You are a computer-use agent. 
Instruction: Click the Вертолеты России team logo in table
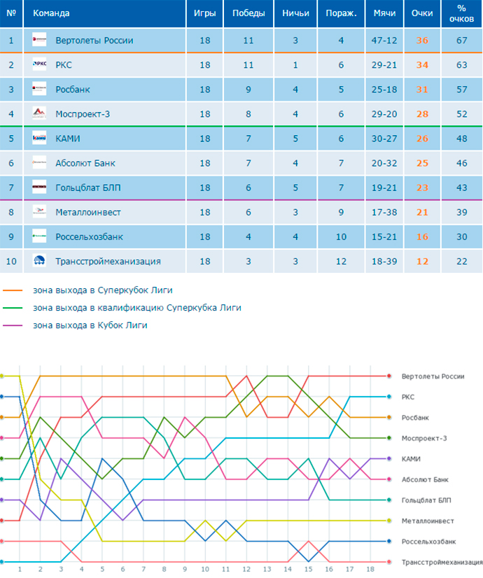pos(39,40)
